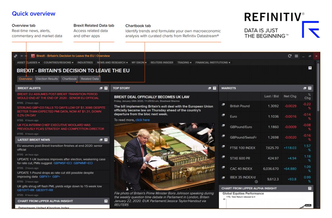
Task: Expand Countries/Regions menu
Action: [x=58, y=63]
